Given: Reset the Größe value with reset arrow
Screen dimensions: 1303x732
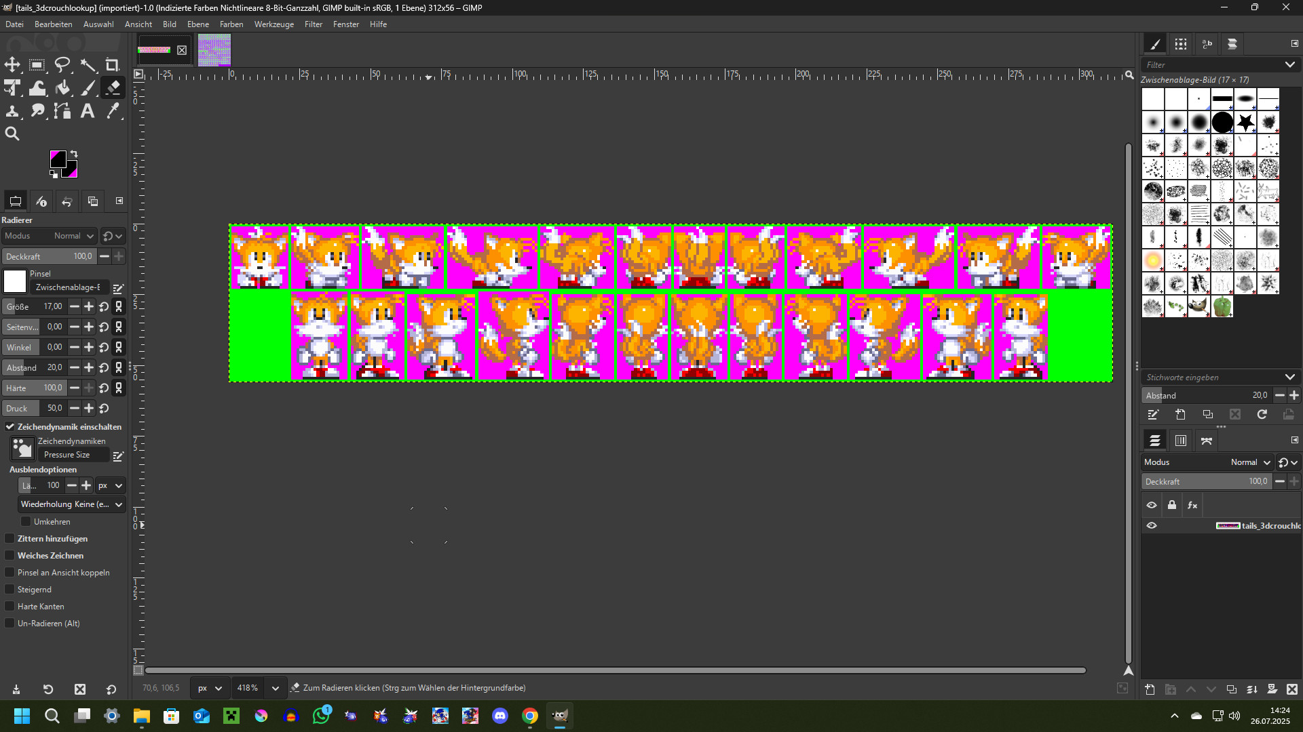Looking at the screenshot, I should 104,306.
